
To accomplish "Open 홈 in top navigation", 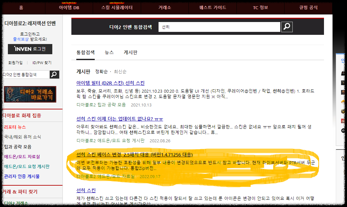I will [21, 8].
